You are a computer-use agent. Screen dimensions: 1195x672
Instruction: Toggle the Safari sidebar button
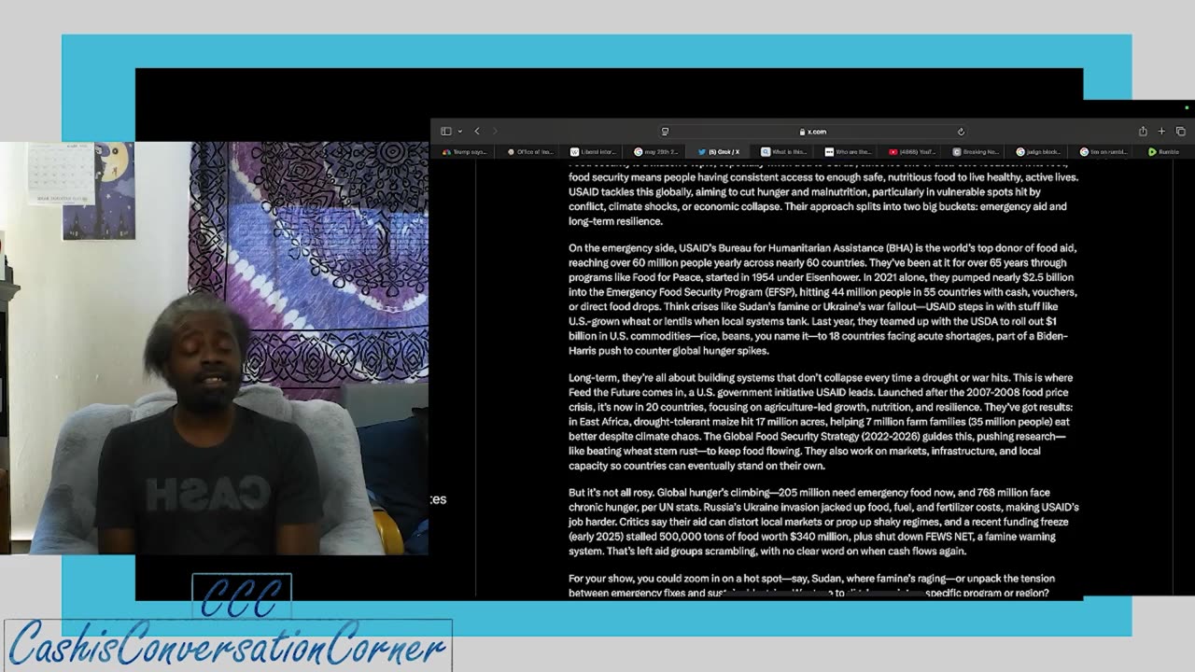[446, 132]
